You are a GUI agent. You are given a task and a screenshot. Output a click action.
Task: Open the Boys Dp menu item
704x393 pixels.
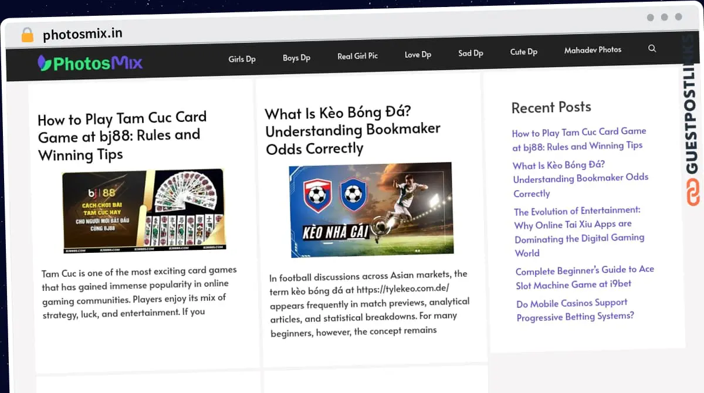[x=296, y=57]
